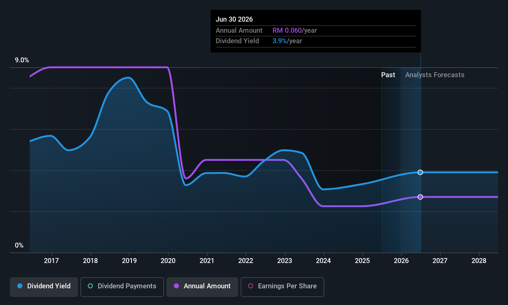Viewport: 508px width, 305px height.
Task: Click the tooltip Dividend Yield row label
Action: pos(237,41)
